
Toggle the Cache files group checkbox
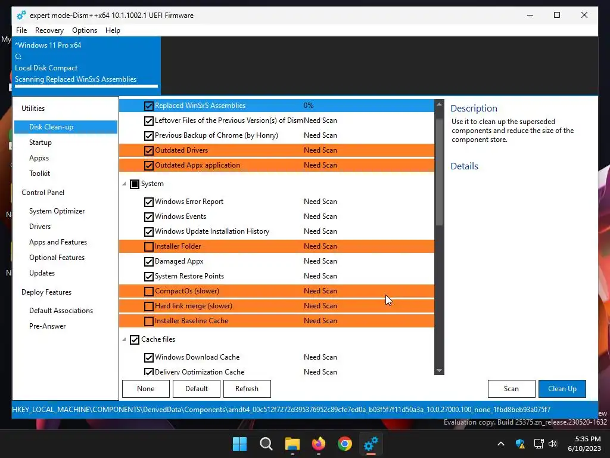135,339
